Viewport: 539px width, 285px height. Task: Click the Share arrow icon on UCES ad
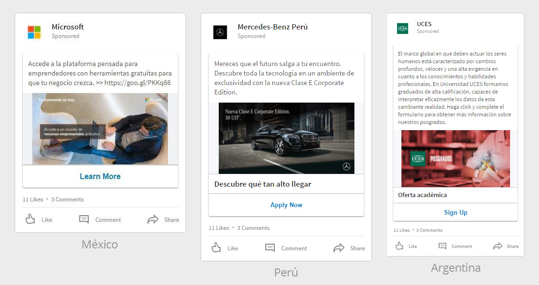pyautogui.click(x=498, y=246)
